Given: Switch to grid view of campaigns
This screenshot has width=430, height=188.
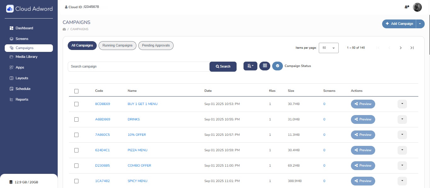Looking at the screenshot, I should (265, 66).
